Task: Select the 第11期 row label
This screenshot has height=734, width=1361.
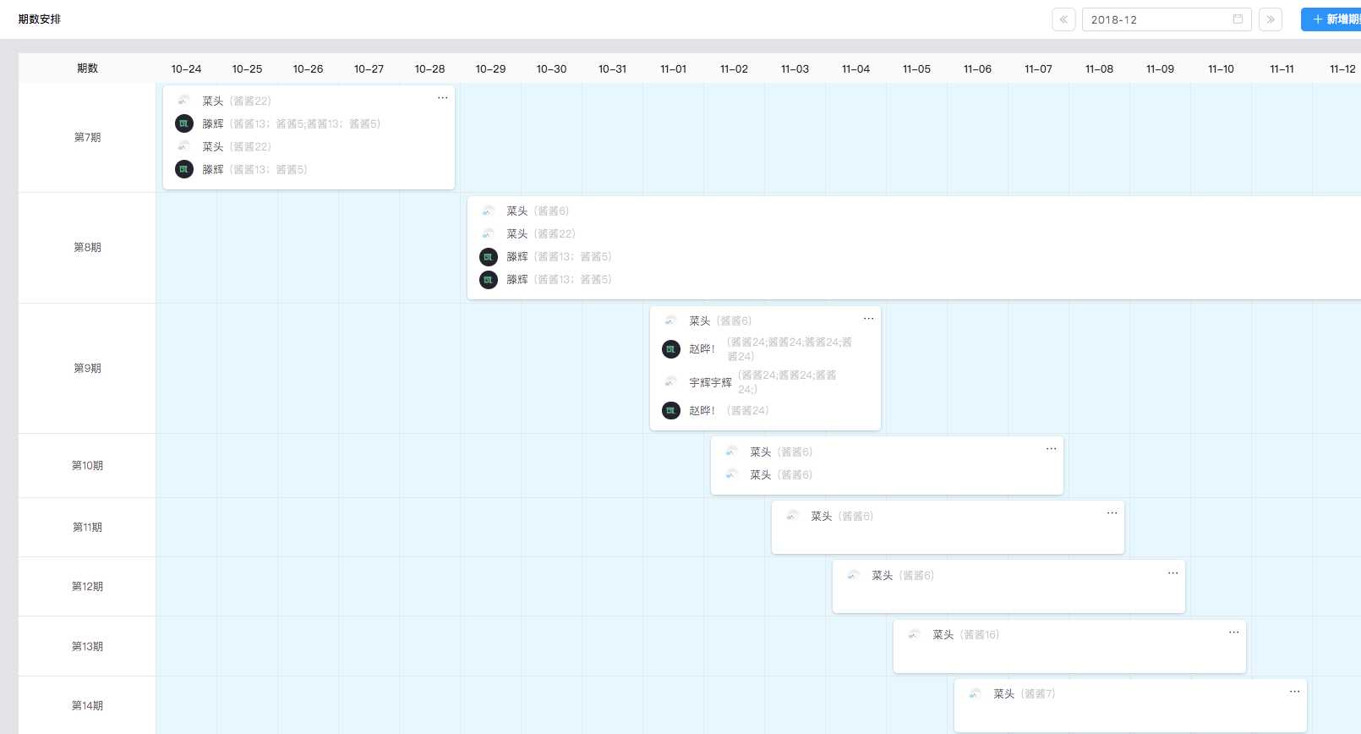Action: 87,527
